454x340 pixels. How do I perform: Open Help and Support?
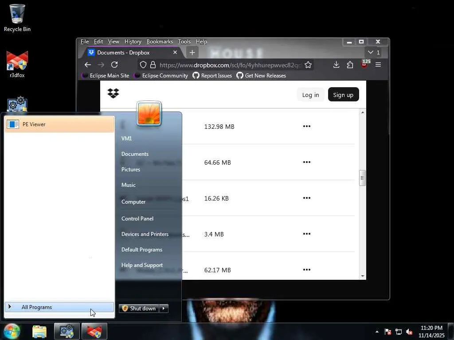[x=142, y=265]
